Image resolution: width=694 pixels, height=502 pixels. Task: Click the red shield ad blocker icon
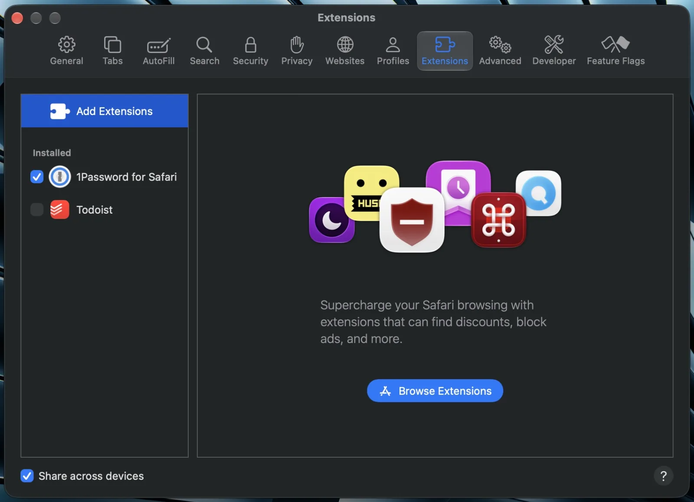pyautogui.click(x=412, y=220)
